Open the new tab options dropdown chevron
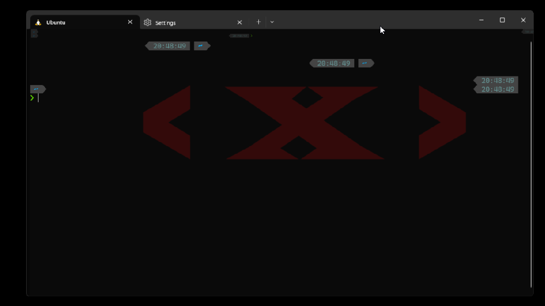The image size is (545, 306). (x=272, y=22)
